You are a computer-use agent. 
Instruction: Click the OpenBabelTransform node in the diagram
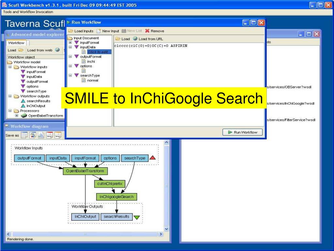pyautogui.click(x=85, y=171)
